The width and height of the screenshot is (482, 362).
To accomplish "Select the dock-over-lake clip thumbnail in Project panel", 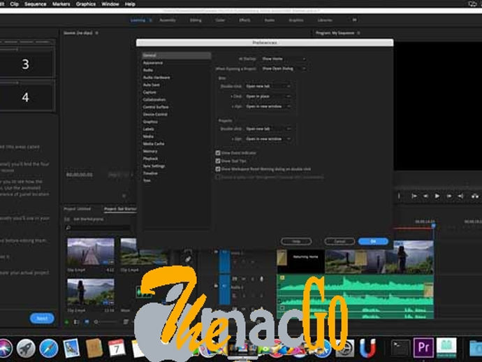I will pos(91,252).
